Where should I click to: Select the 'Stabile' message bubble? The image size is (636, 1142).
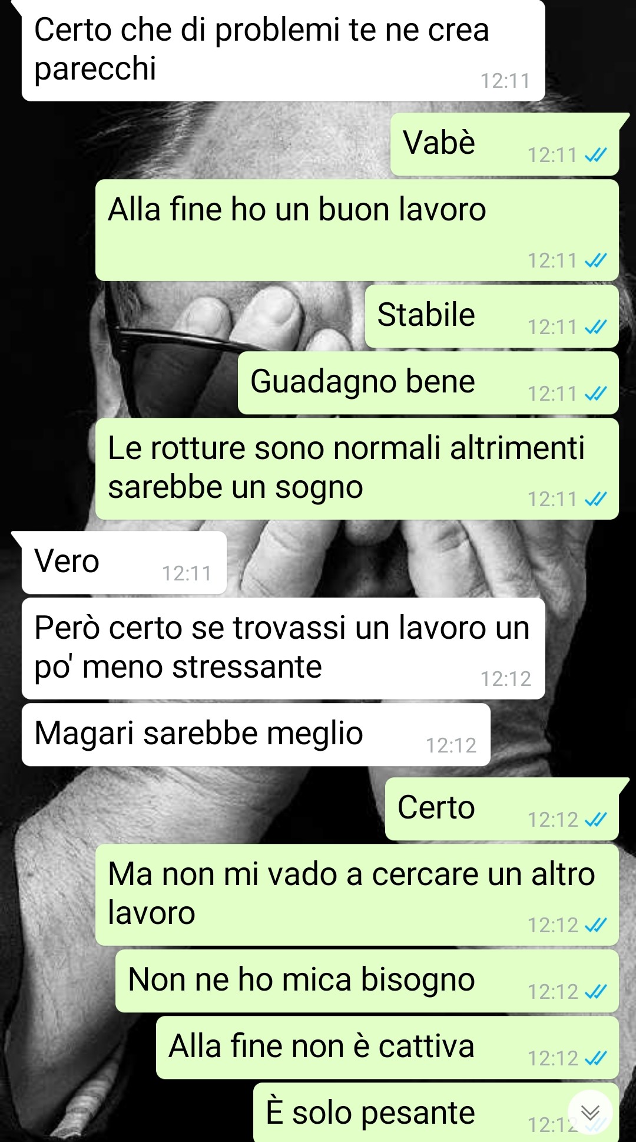point(492,316)
